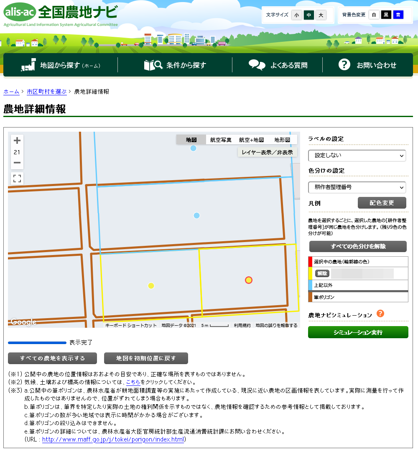Click the Google logo on the map

[x=23, y=322]
